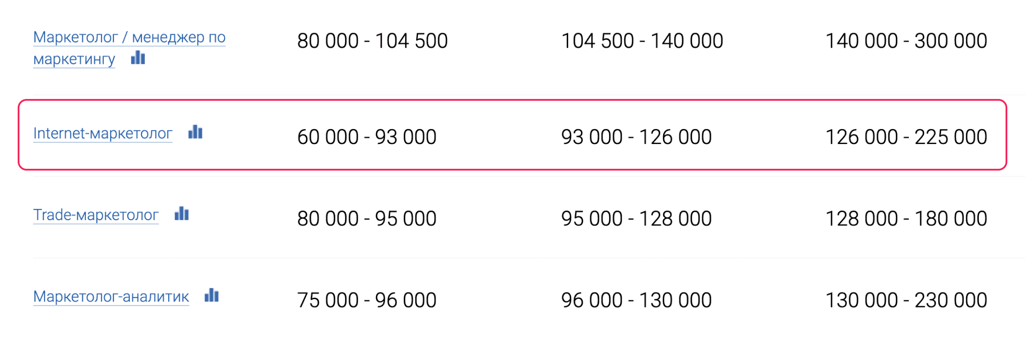
Task: Select the 130 000 - 230 000 salary value
Action: pos(906,300)
